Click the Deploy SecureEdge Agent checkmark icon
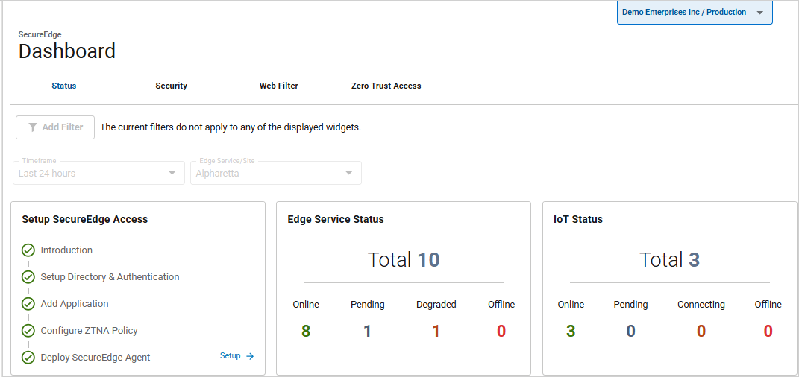The height and width of the screenshot is (377, 799). click(x=28, y=358)
